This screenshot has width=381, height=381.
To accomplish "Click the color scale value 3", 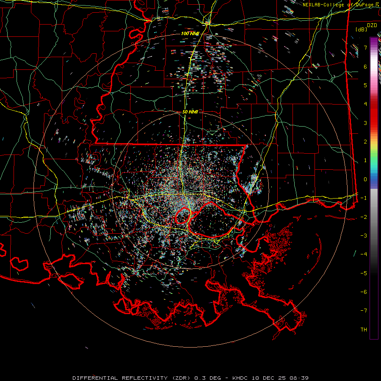I will pos(365,123).
